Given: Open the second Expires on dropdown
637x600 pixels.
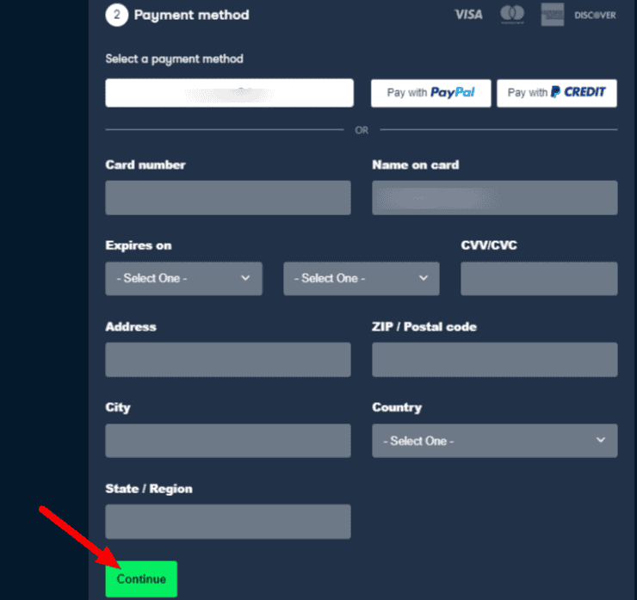Looking at the screenshot, I should coord(361,278).
